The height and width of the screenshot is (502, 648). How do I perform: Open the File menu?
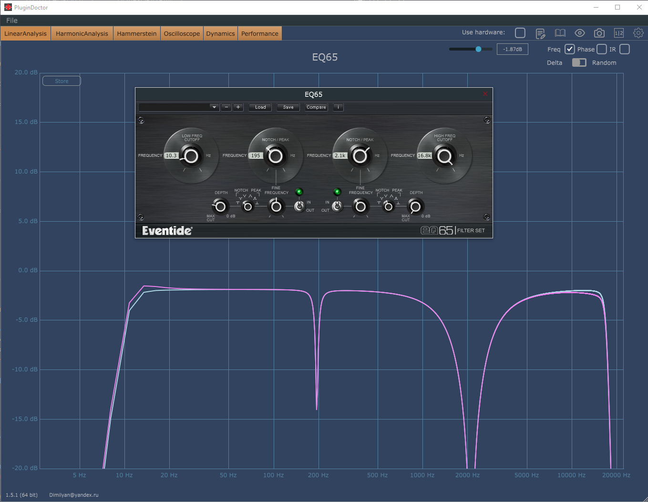tap(12, 20)
